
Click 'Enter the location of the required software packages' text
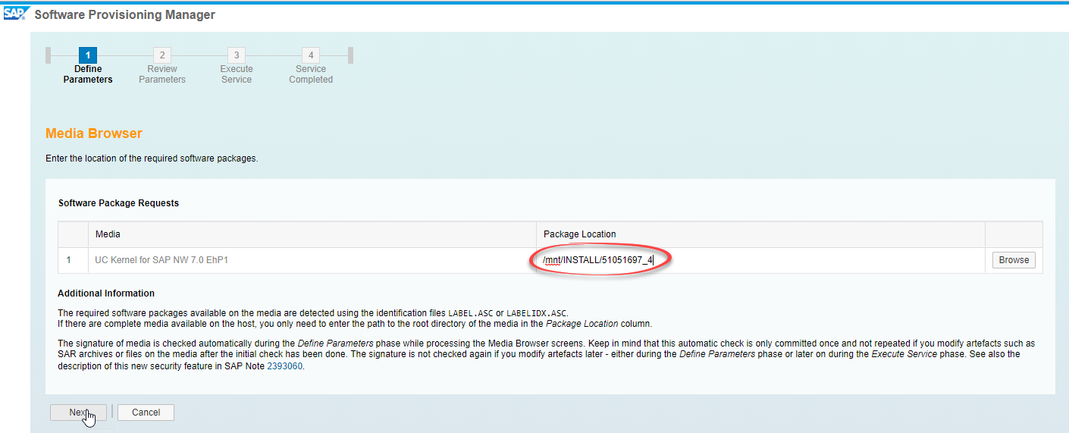click(152, 158)
